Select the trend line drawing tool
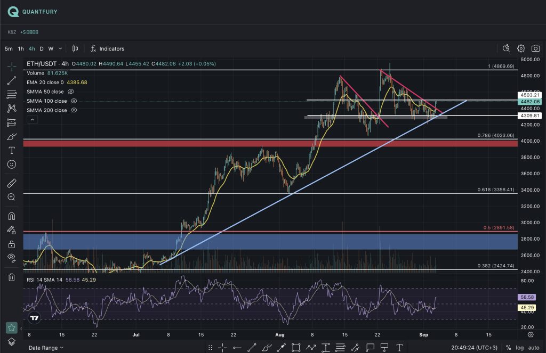Image resolution: width=546 pixels, height=353 pixels. tap(11, 81)
